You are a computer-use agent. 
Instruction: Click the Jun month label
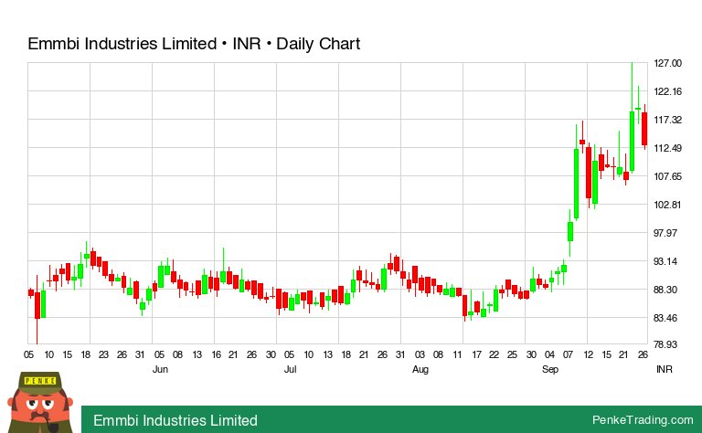[x=160, y=369]
